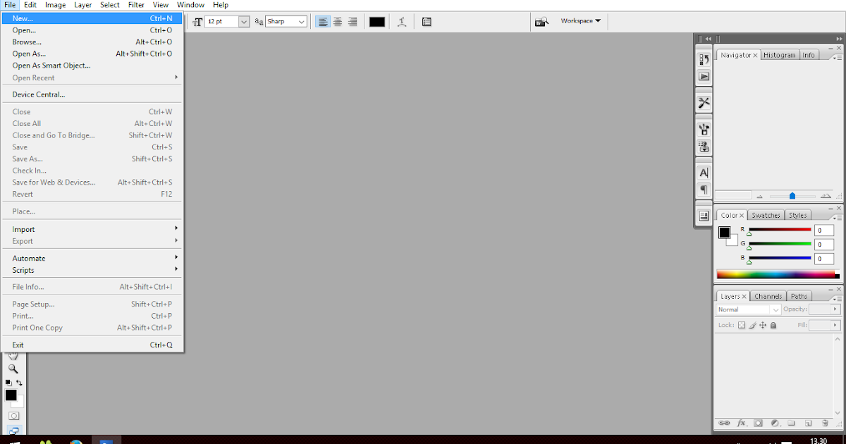This screenshot has height=444, width=846.
Task: Click the Create new group folder icon
Action: (792, 424)
